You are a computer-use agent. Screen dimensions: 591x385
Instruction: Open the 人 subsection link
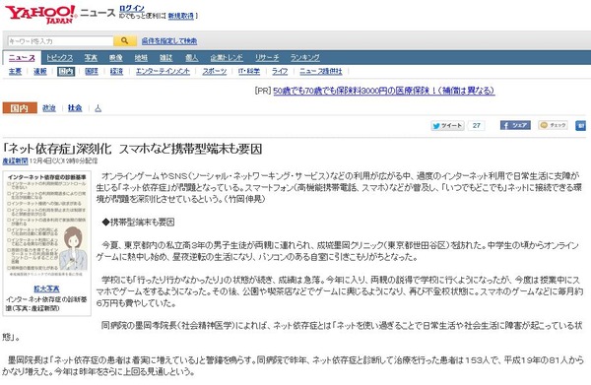click(98, 108)
